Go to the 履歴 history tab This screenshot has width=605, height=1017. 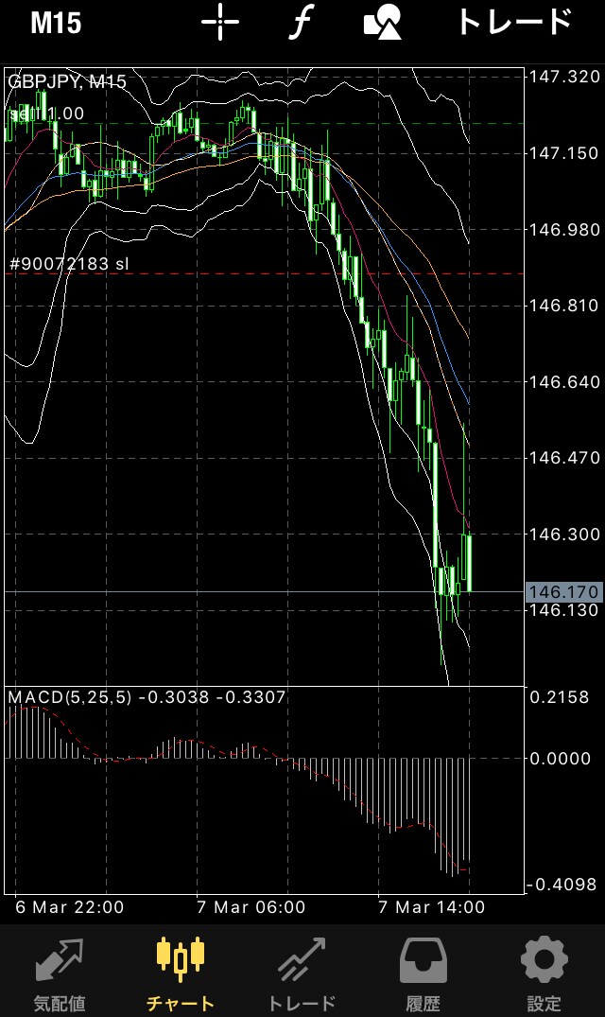(x=423, y=973)
